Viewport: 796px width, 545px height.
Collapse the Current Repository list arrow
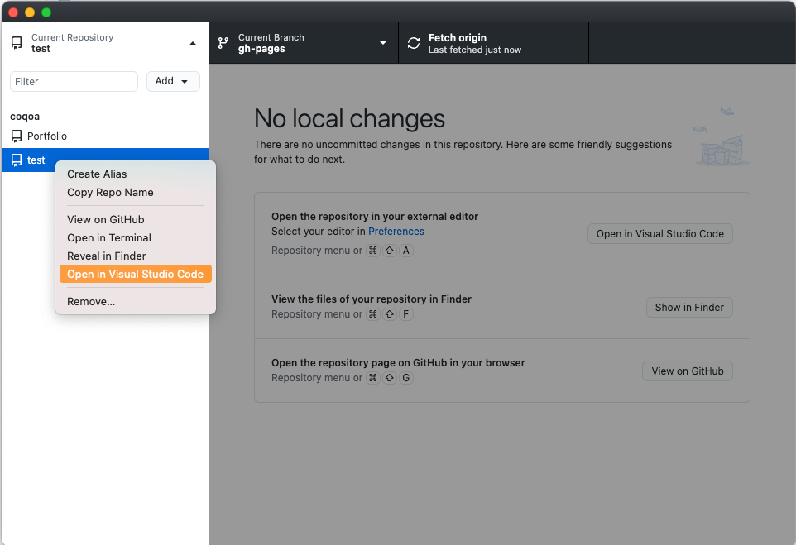pos(193,43)
